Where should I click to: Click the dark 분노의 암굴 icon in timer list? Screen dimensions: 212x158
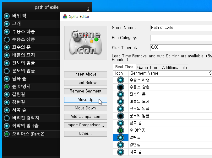[x=7, y=71]
